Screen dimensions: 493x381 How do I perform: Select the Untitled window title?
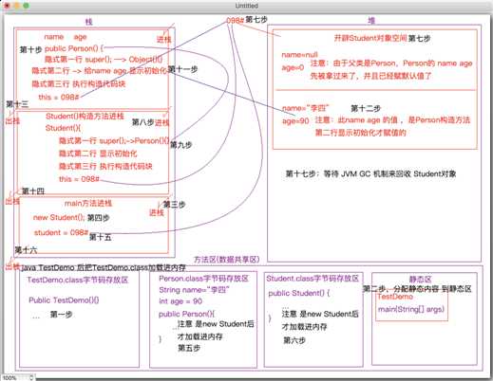[247, 6]
